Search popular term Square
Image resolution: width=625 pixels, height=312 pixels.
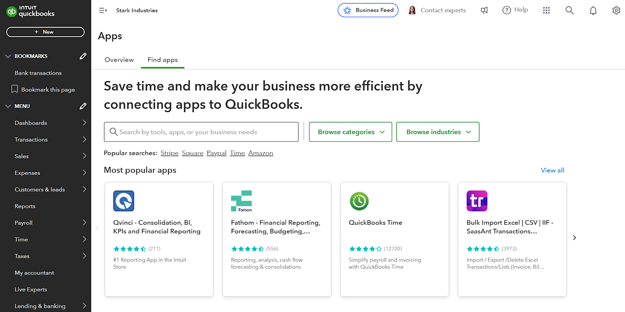pyautogui.click(x=193, y=153)
